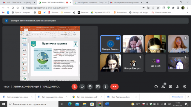Bookmark this page with star icon
The height and width of the screenshot is (107, 191).
point(158,8)
